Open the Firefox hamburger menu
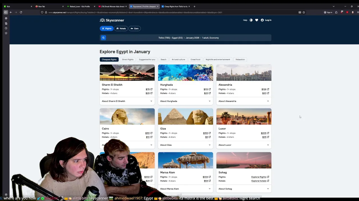Screen dimensions: 359x201 coord(358,12)
